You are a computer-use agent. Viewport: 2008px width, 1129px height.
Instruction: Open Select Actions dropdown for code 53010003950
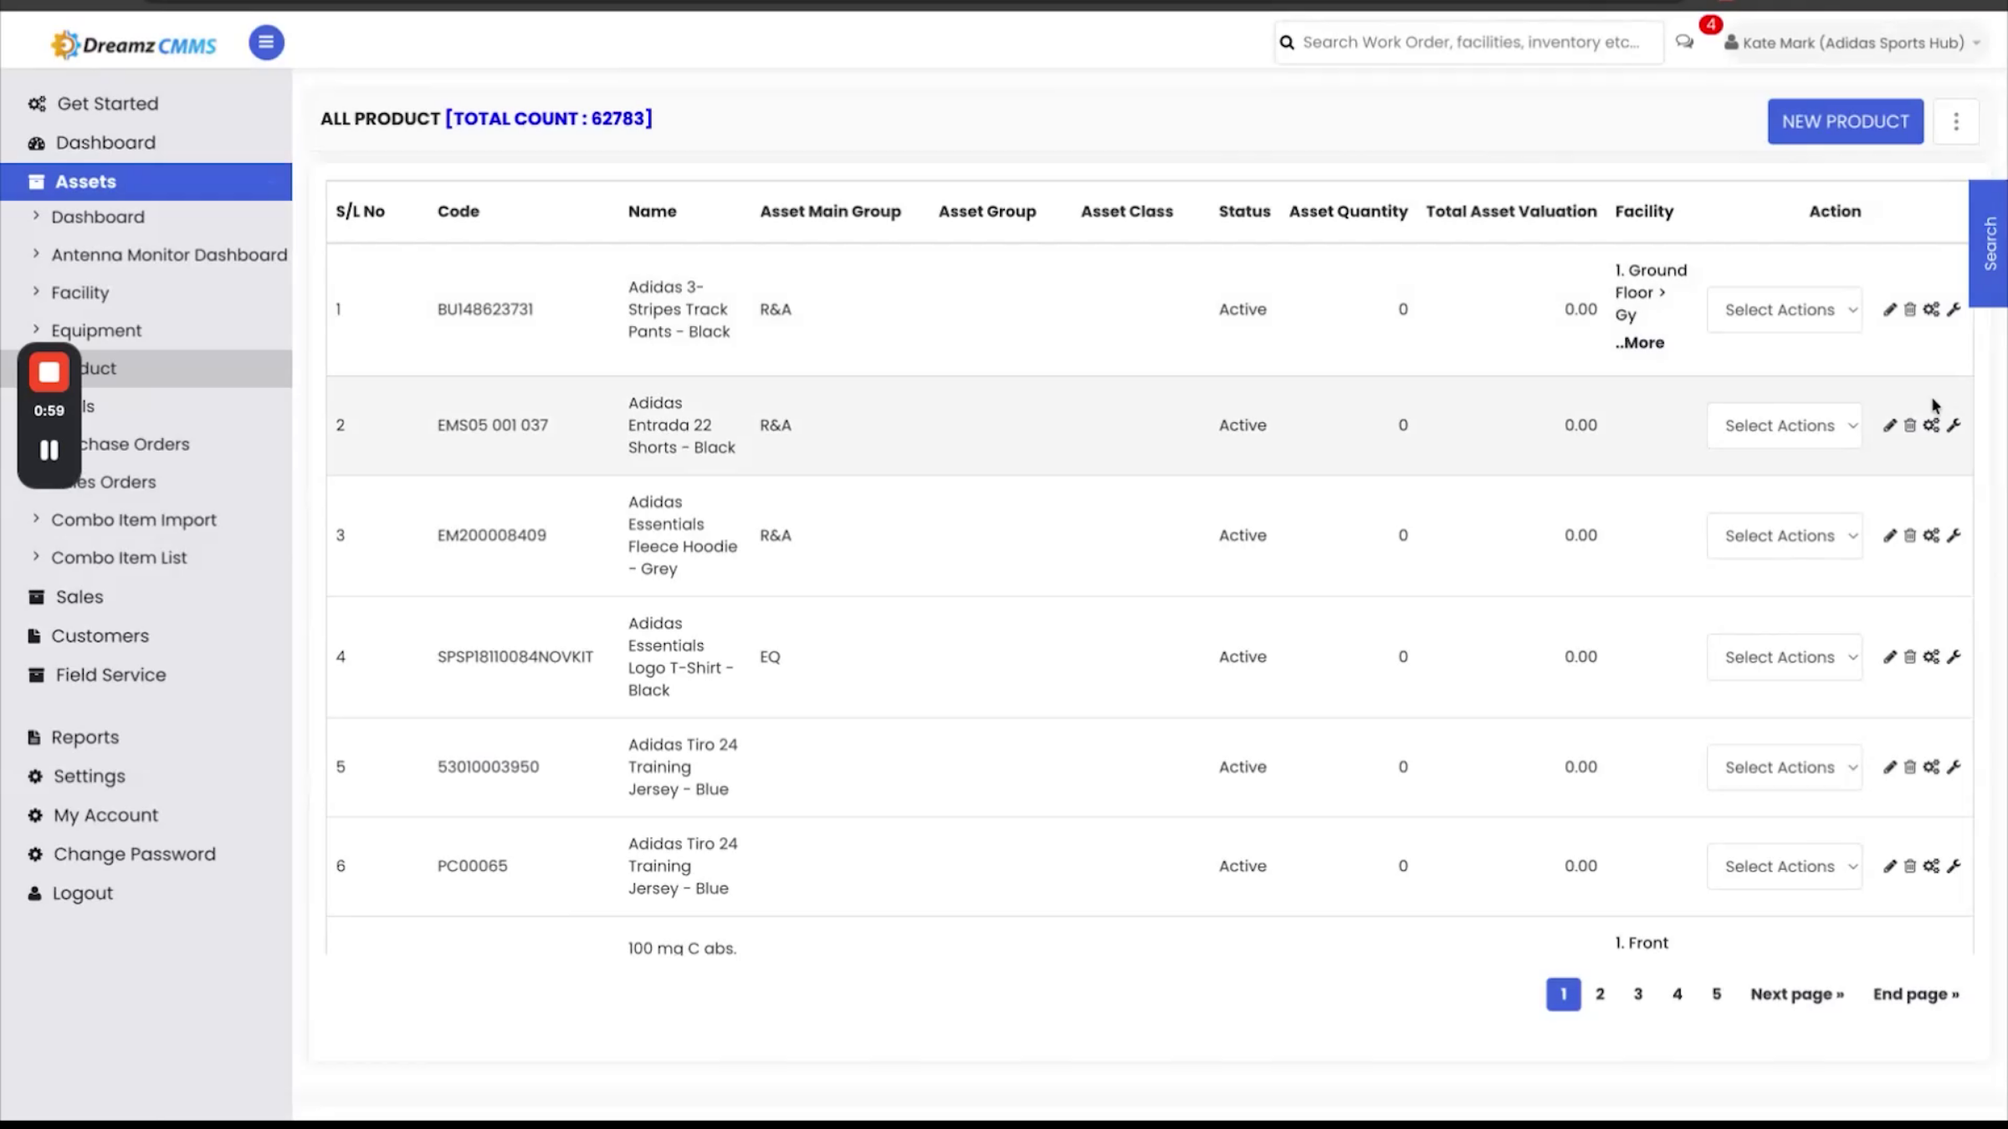point(1785,767)
